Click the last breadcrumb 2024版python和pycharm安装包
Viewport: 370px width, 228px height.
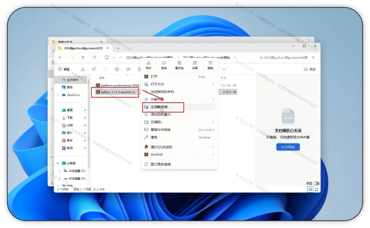tap(206, 58)
